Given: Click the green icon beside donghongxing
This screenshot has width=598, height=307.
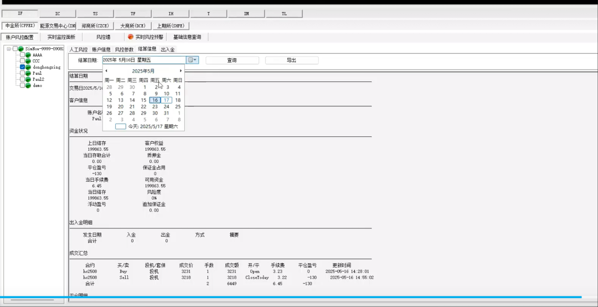Looking at the screenshot, I should [28, 67].
